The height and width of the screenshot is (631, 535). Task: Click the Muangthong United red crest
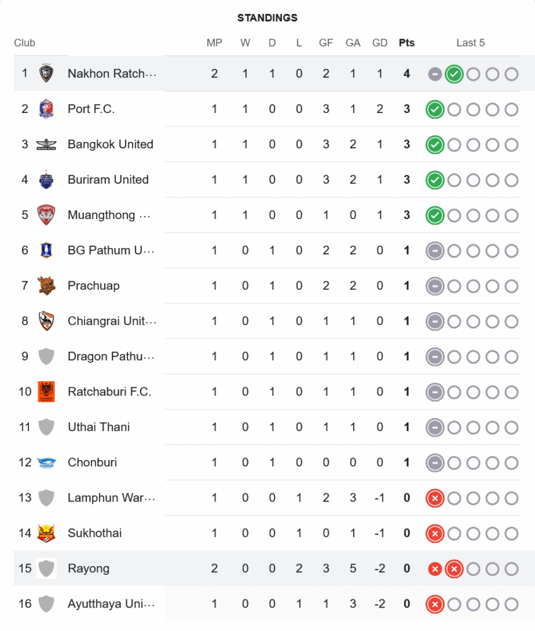pyautogui.click(x=46, y=215)
